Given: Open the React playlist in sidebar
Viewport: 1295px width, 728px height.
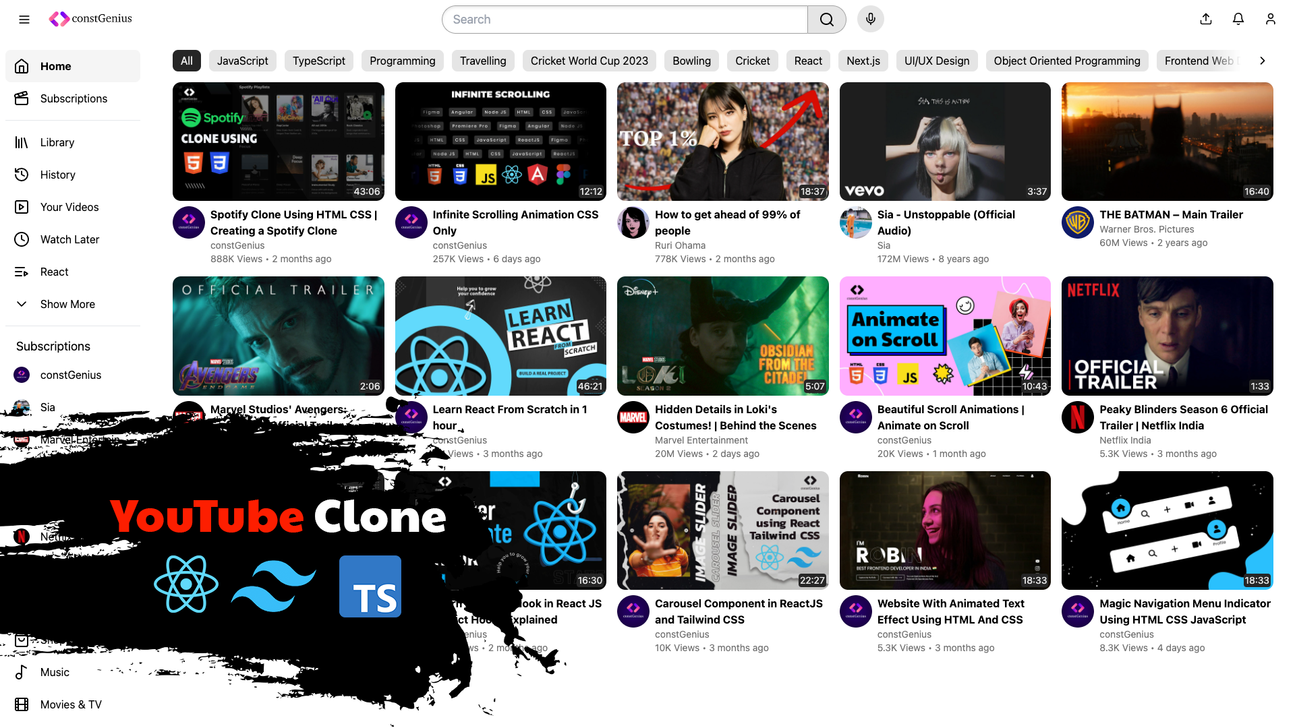Looking at the screenshot, I should (54, 272).
